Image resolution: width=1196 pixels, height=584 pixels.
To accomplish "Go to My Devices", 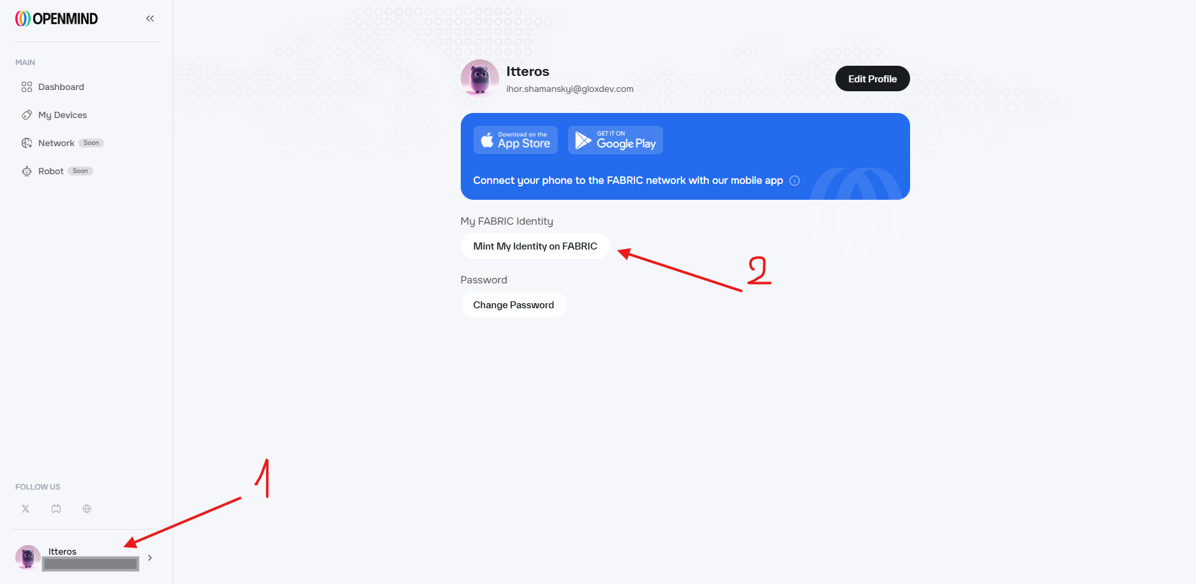I will click(62, 115).
